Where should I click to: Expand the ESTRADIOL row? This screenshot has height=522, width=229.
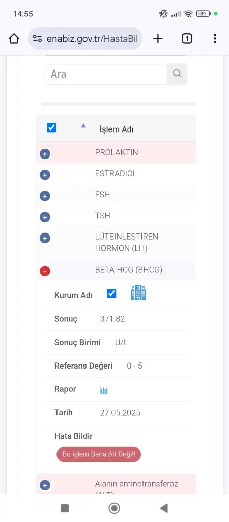(x=45, y=175)
